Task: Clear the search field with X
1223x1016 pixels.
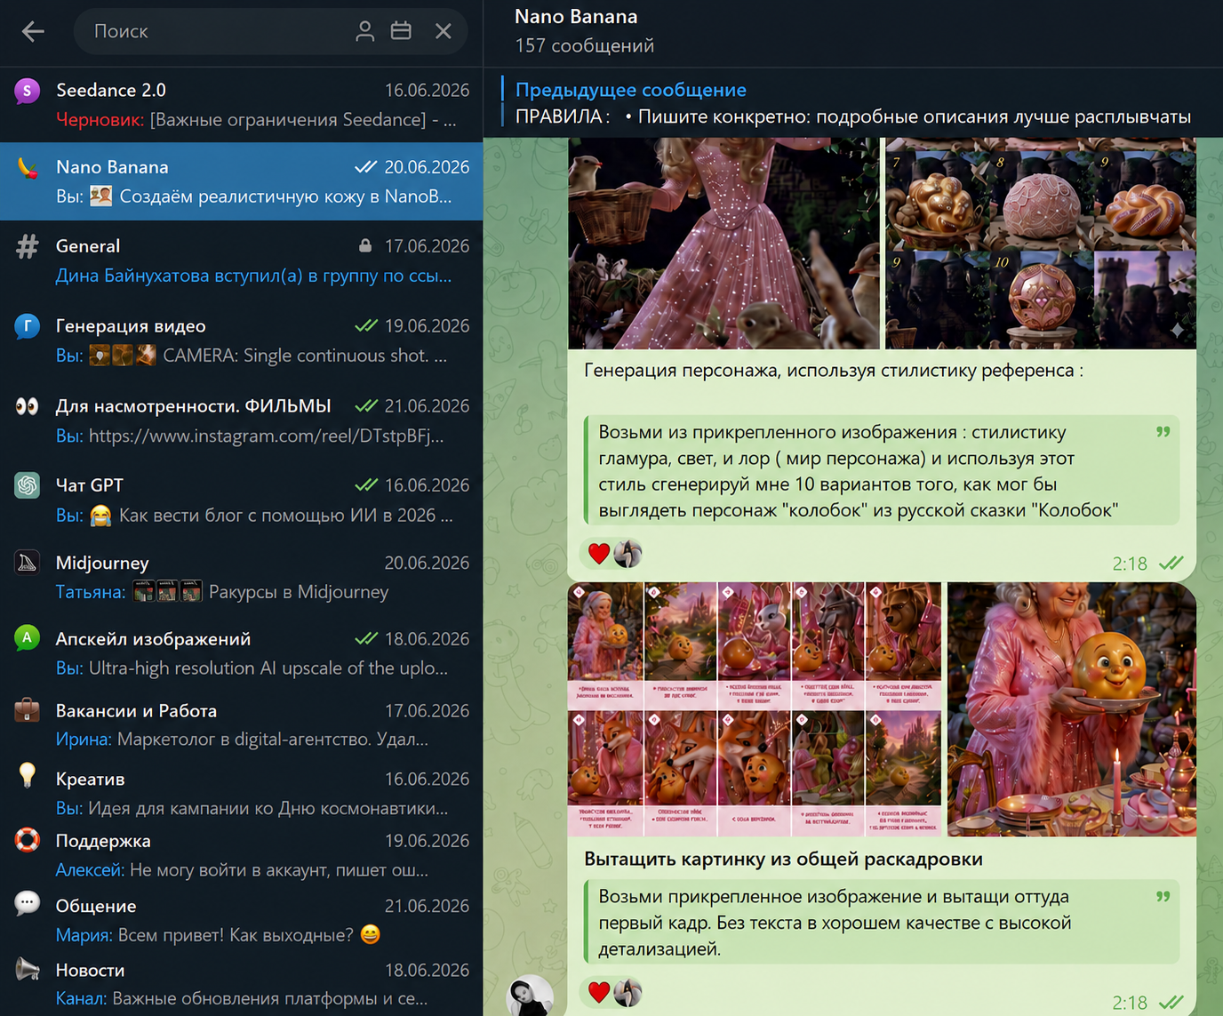Action: (444, 31)
